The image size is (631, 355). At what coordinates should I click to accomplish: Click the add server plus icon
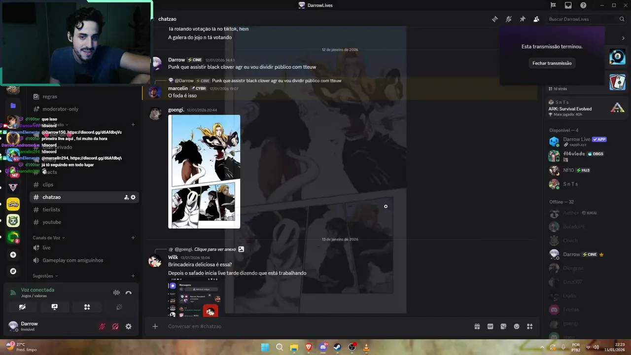tap(13, 255)
